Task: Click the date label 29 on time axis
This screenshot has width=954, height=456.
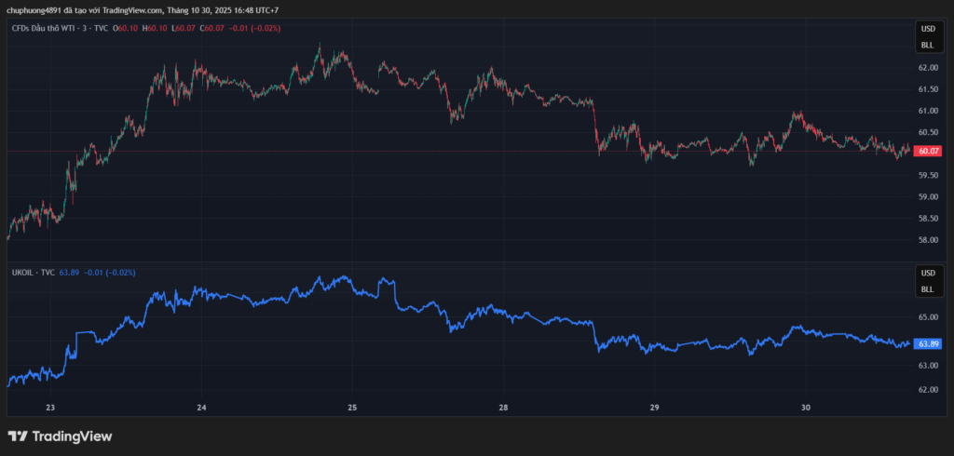Action: click(x=654, y=408)
